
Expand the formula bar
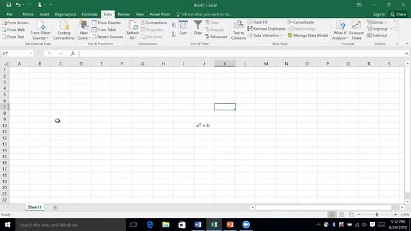[x=407, y=53]
